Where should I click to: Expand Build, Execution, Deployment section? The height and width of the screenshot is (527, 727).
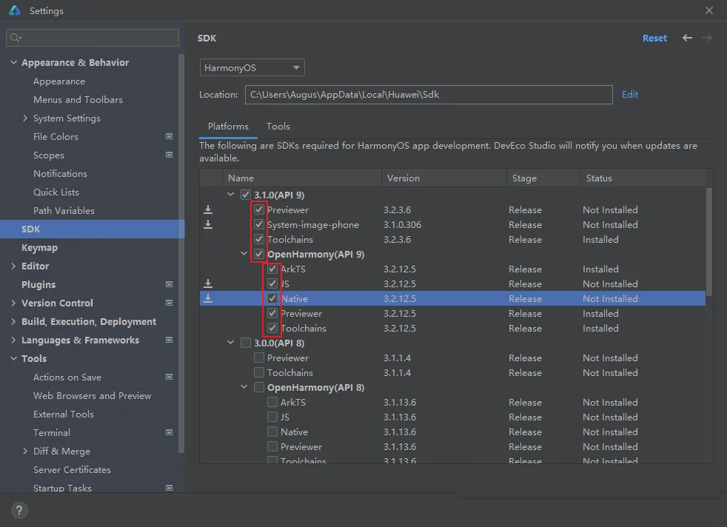click(x=13, y=322)
